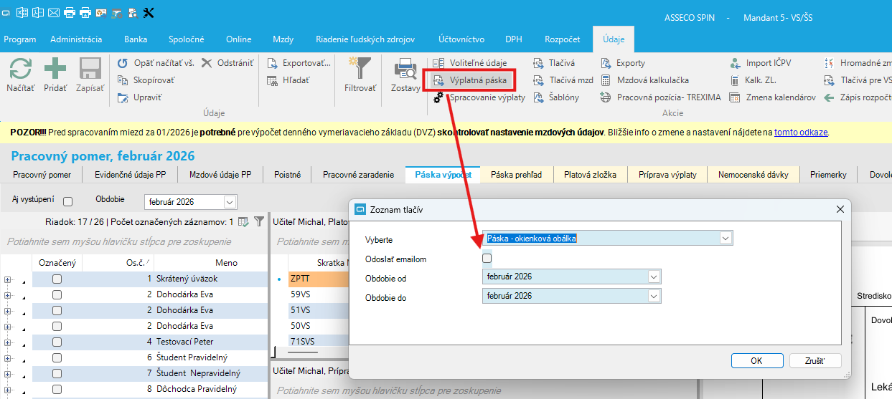The height and width of the screenshot is (399, 892).
Task: Open Spracovanie výplaty gear icon
Action: 438,97
